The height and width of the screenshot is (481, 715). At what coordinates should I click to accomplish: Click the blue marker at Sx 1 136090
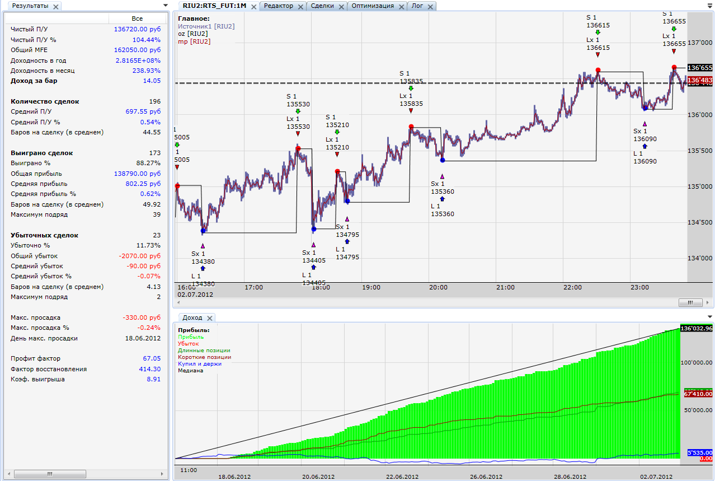coord(645,108)
